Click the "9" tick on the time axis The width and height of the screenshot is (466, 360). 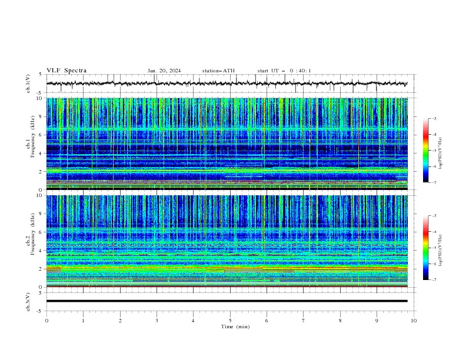[377, 321]
